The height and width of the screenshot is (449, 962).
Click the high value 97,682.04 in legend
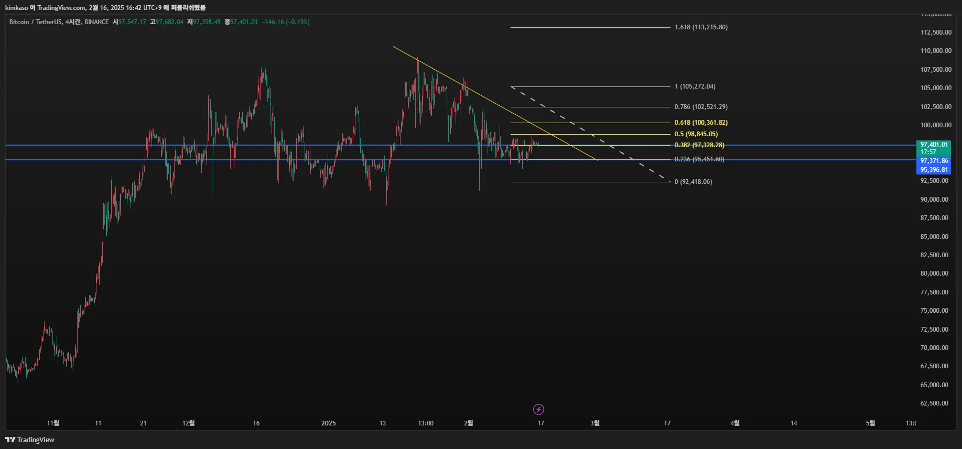coord(169,22)
